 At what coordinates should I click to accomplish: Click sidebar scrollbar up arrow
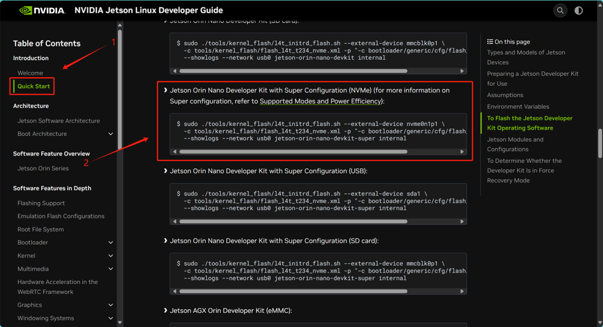coord(119,25)
